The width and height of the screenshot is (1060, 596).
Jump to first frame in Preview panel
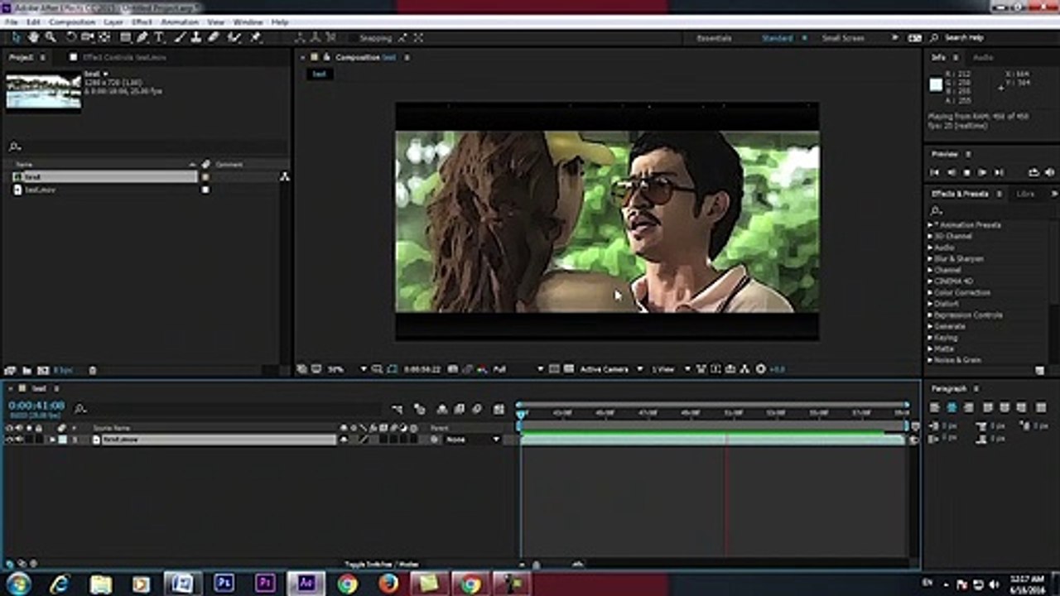[935, 172]
